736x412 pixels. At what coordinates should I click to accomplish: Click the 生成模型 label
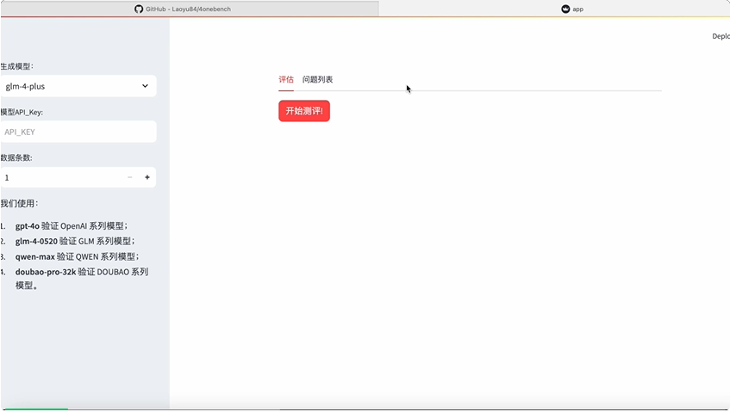pyautogui.click(x=17, y=66)
